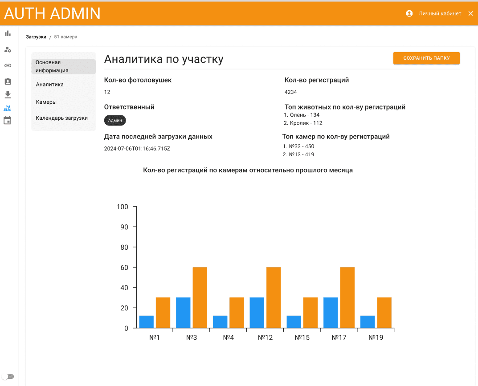Click the Админ responsible chip
This screenshot has width=478, height=386.
pos(115,120)
